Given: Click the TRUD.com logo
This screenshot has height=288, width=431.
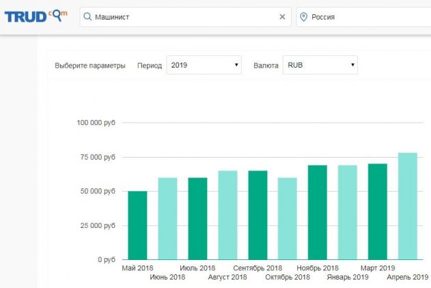Looking at the screenshot, I should pos(36,16).
